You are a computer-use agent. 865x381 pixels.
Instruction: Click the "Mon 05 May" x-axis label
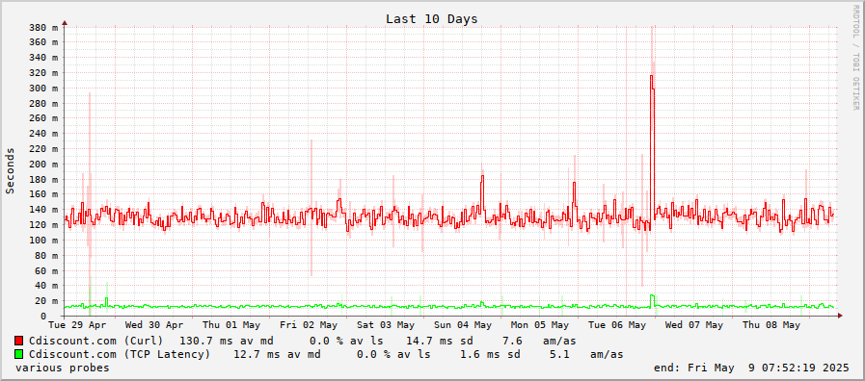[x=539, y=325]
